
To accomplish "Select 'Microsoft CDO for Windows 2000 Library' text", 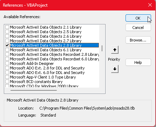I will pos(44,86).
